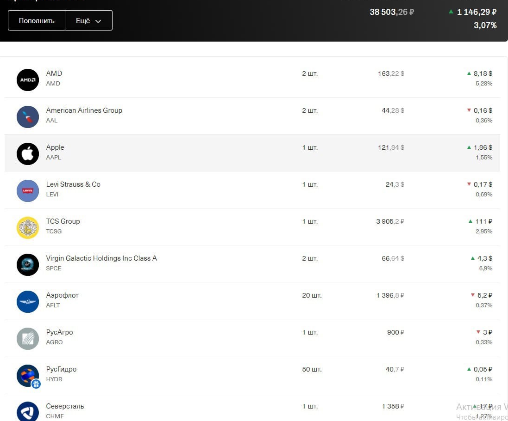Viewport: 508px width, 421px height.
Task: Click the Северсталь logo icon
Action: tap(28, 411)
